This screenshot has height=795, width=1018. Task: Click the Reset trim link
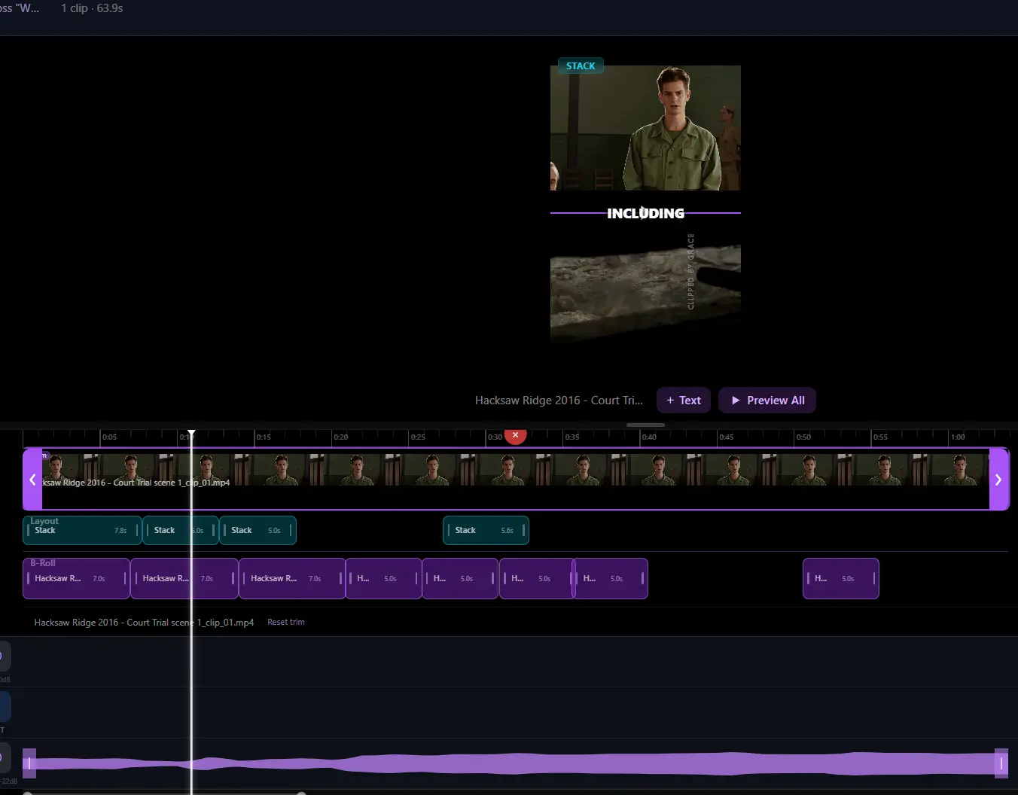[x=286, y=622]
